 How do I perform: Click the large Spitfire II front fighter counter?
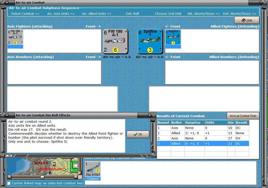[x=150, y=41]
